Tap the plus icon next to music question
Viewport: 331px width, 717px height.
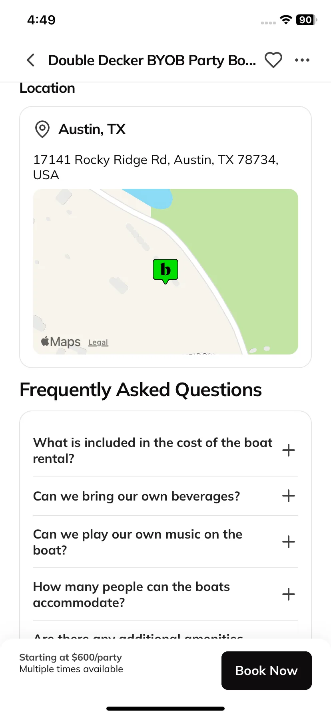point(289,542)
